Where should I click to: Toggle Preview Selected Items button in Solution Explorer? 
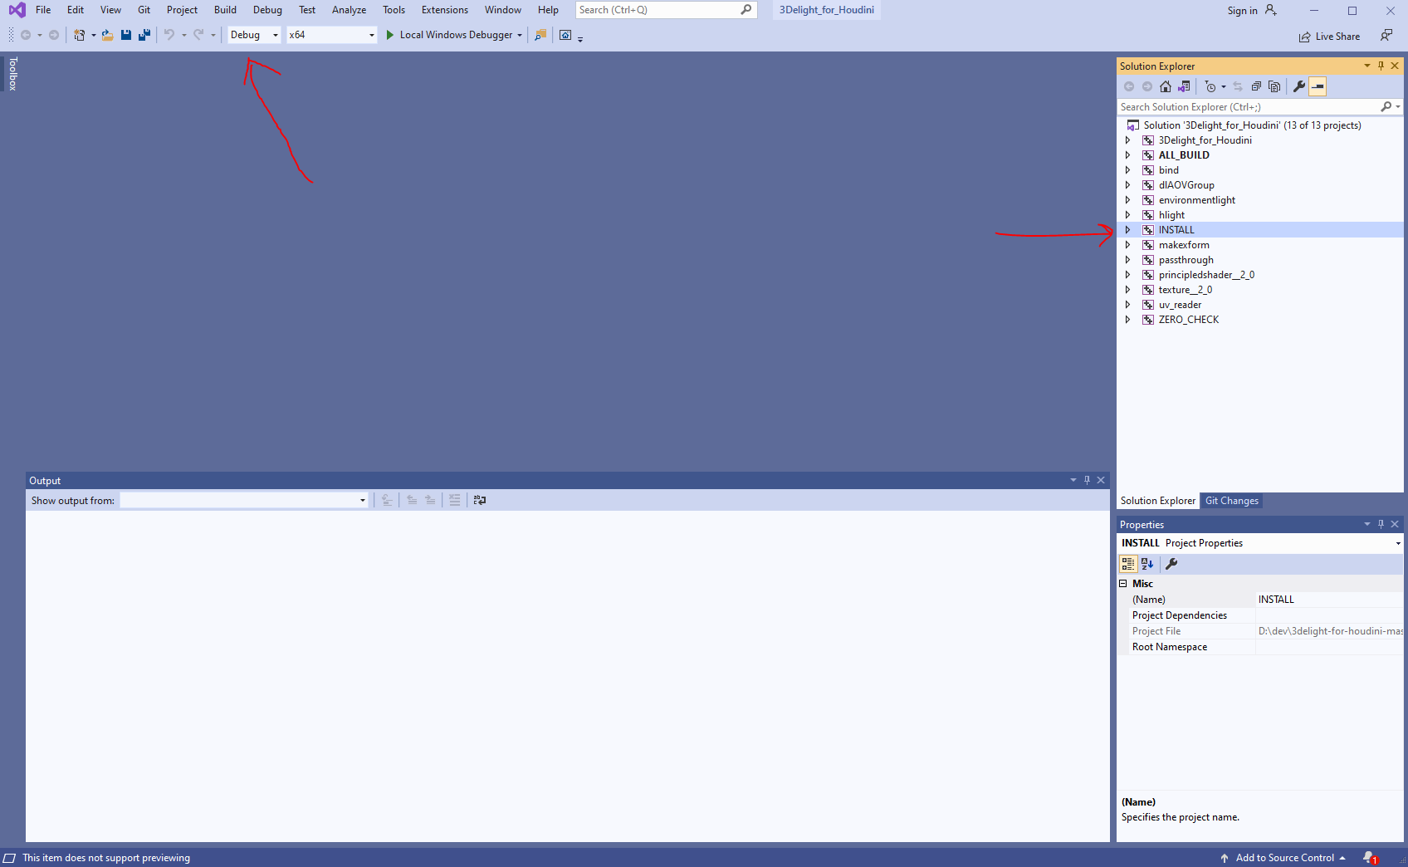pos(1318,86)
